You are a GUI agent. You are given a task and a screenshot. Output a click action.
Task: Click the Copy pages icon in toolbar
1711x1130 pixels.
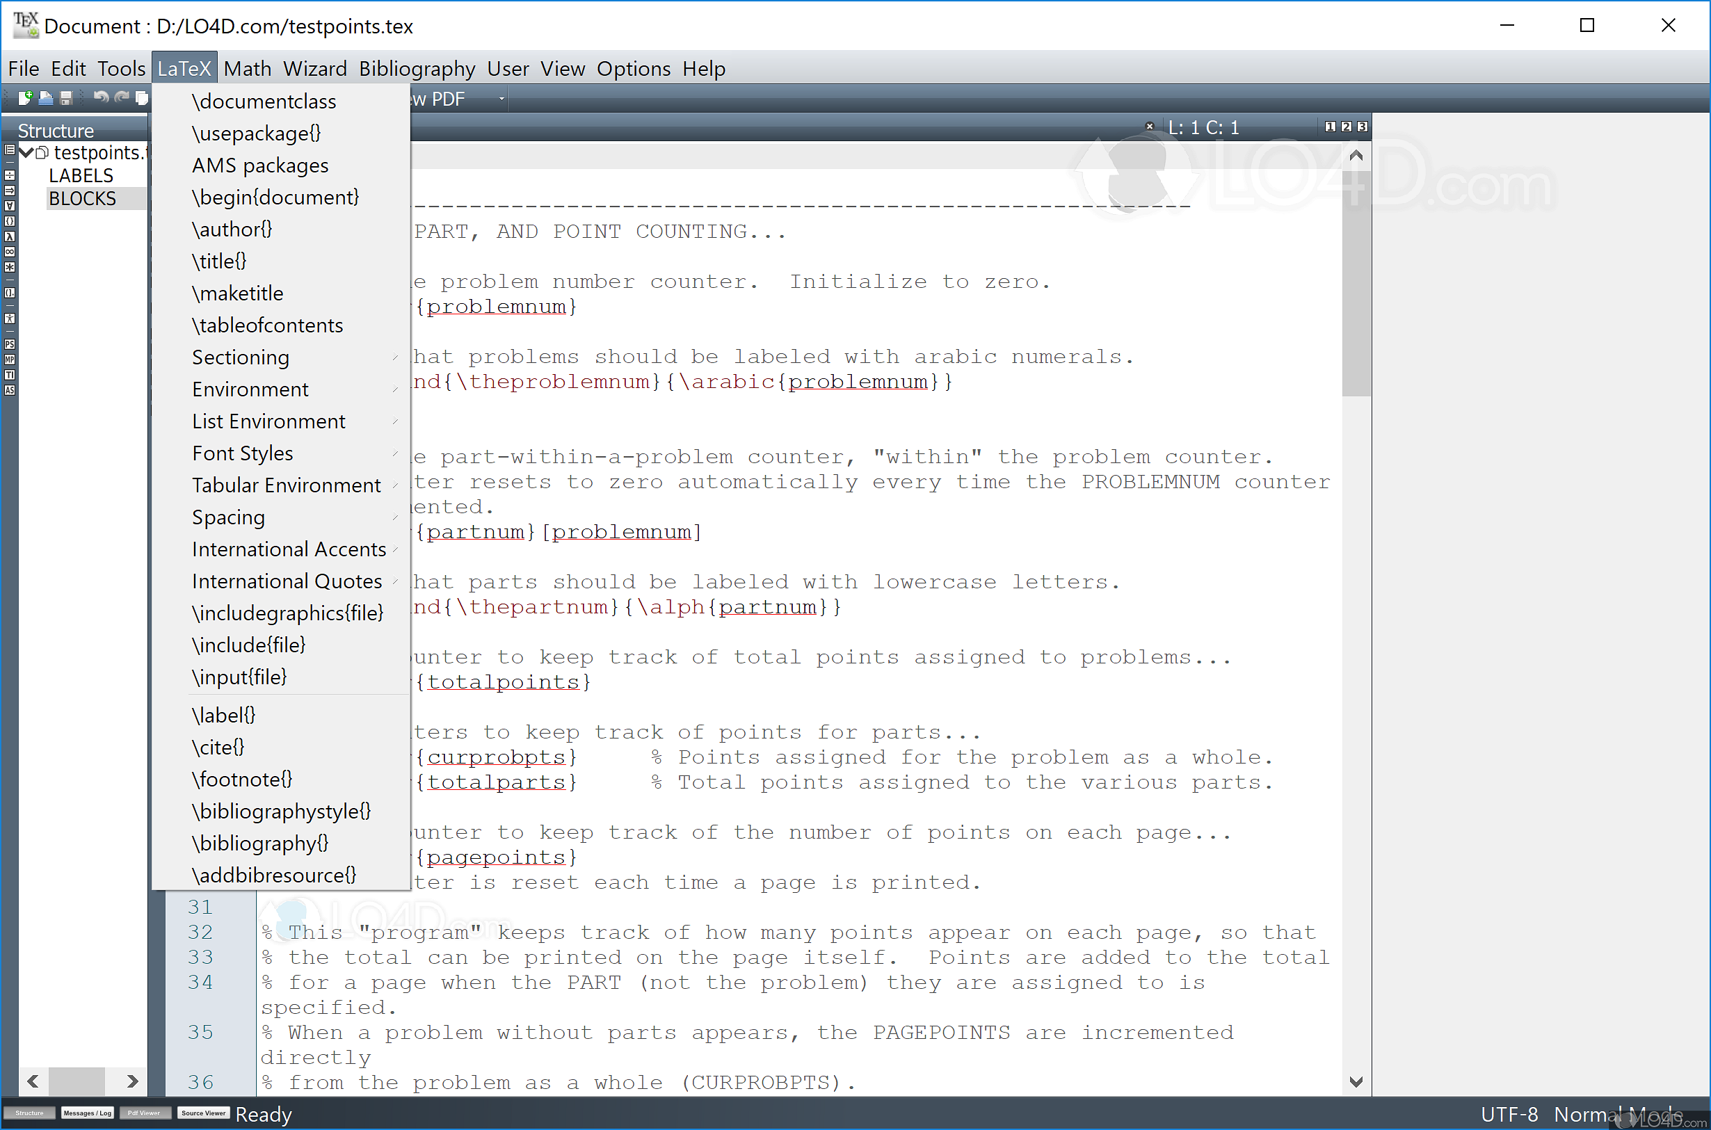(x=142, y=97)
